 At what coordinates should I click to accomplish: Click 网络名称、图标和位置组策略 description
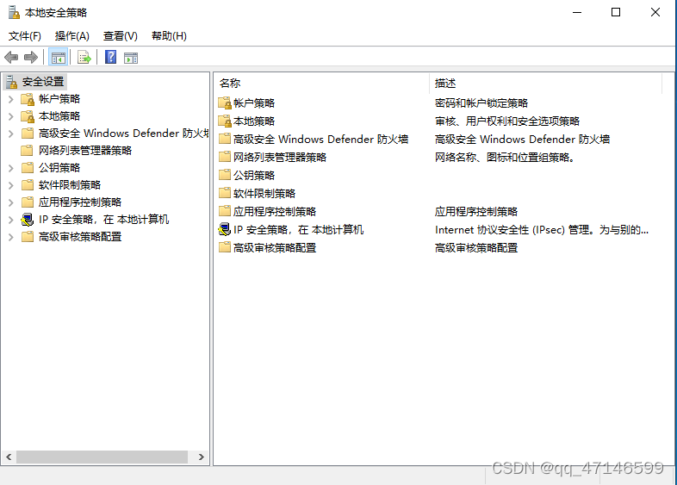click(x=505, y=157)
